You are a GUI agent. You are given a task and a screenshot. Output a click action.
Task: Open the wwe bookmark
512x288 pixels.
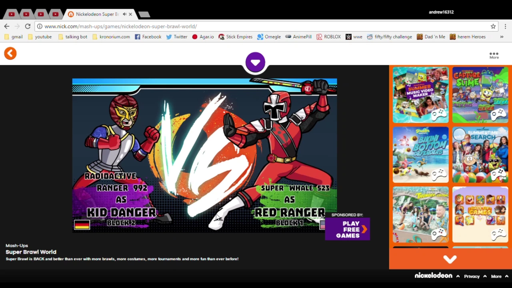pyautogui.click(x=354, y=37)
